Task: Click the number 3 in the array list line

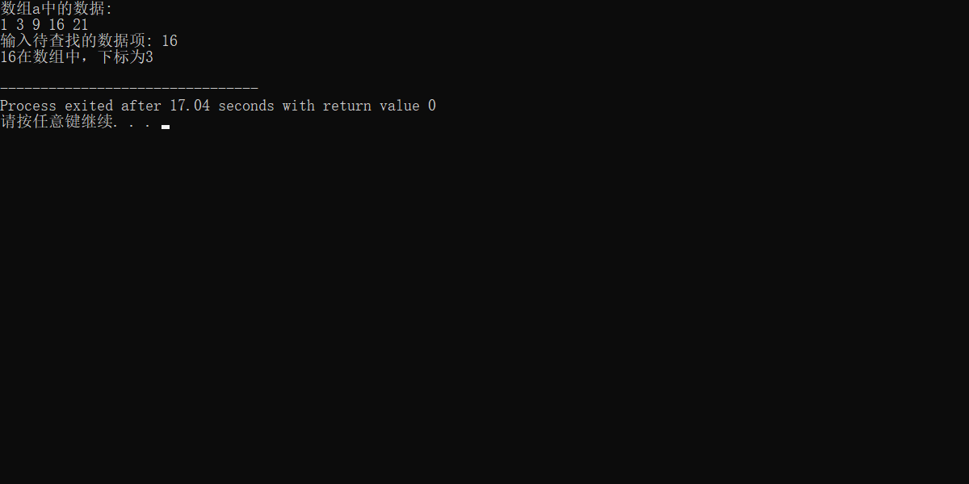Action: coord(20,25)
